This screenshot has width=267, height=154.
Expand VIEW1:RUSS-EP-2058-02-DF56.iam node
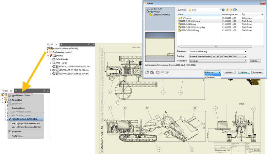[x=51, y=66]
